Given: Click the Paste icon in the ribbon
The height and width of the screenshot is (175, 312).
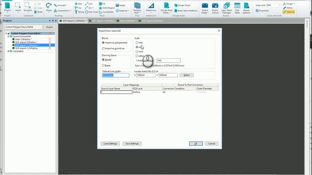Looking at the screenshot, I should [39, 12].
